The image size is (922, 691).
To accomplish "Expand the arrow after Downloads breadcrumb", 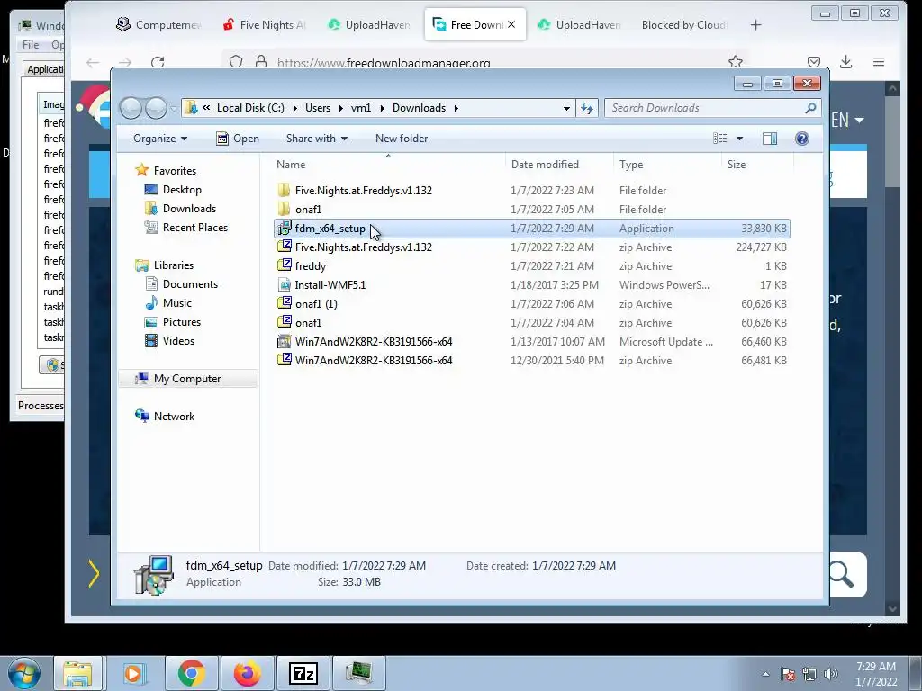I will pyautogui.click(x=456, y=108).
